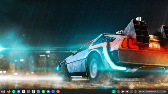Open the red circular app icon
The image size is (168, 94).
pos(58,91)
